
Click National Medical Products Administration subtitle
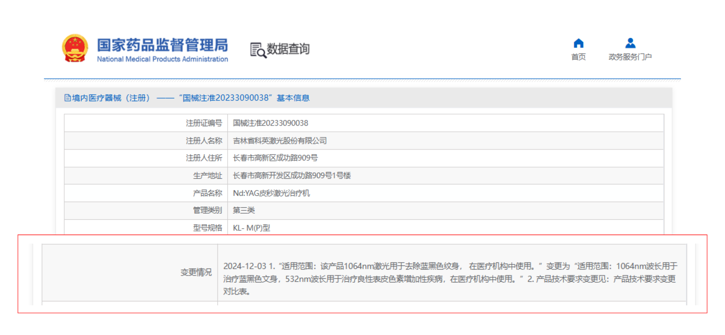pyautogui.click(x=162, y=59)
